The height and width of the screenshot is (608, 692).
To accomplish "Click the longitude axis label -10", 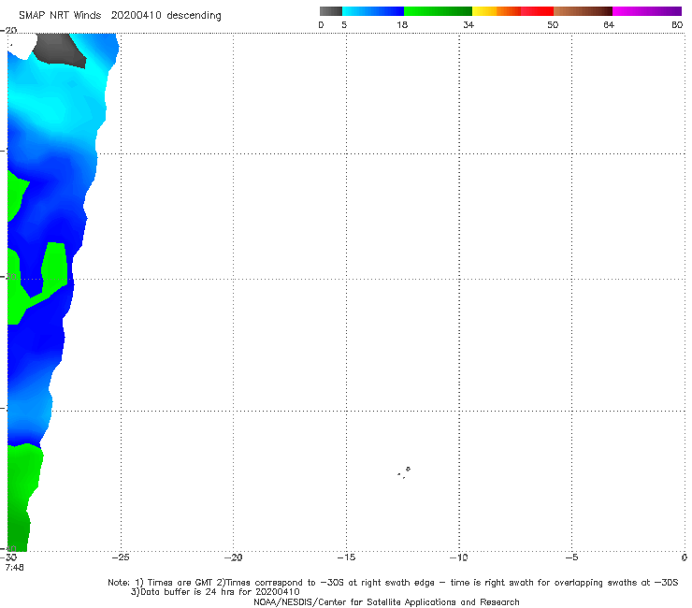I will (459, 557).
